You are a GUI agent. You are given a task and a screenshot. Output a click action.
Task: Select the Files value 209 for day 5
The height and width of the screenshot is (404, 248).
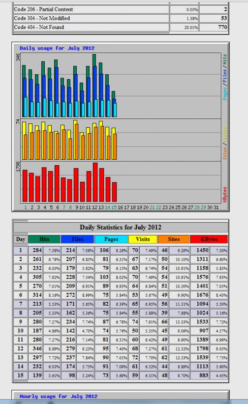click(x=70, y=286)
